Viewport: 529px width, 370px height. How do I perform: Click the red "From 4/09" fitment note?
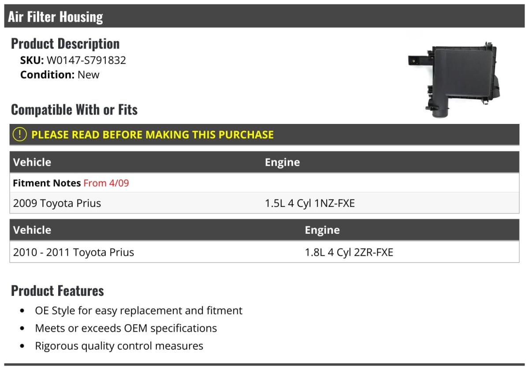(x=106, y=183)
